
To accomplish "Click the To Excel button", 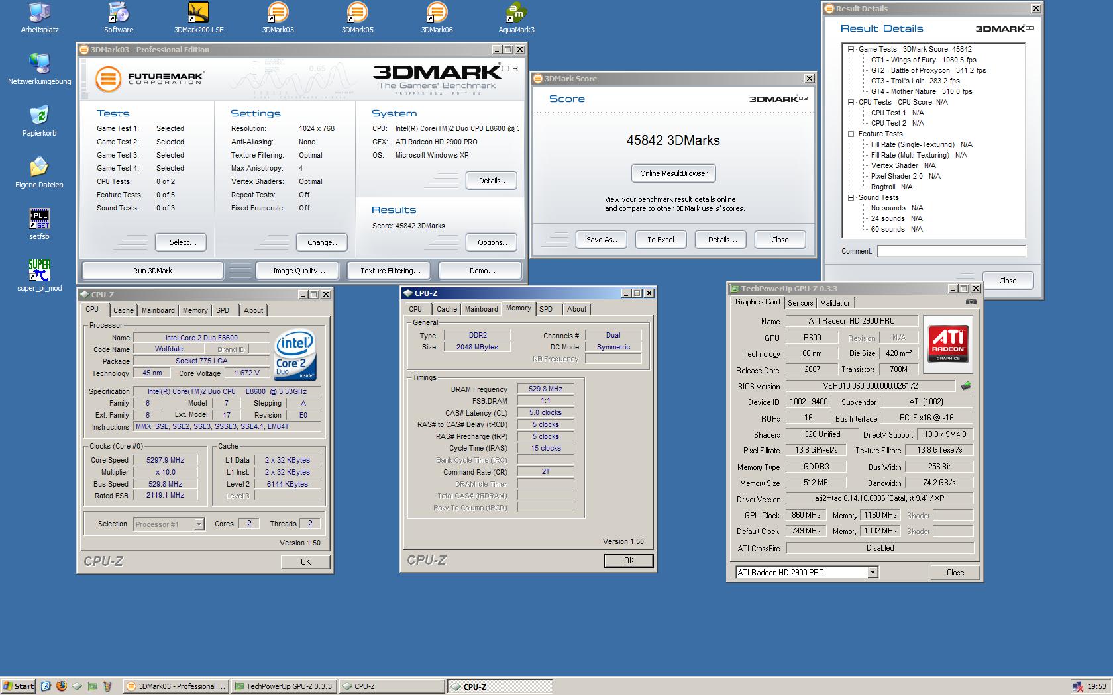I will tap(661, 240).
